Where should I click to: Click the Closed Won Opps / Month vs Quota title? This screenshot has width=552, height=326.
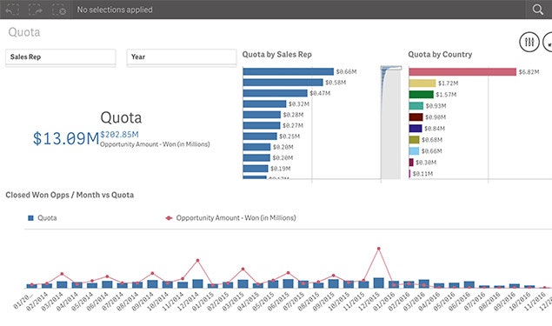(x=70, y=195)
